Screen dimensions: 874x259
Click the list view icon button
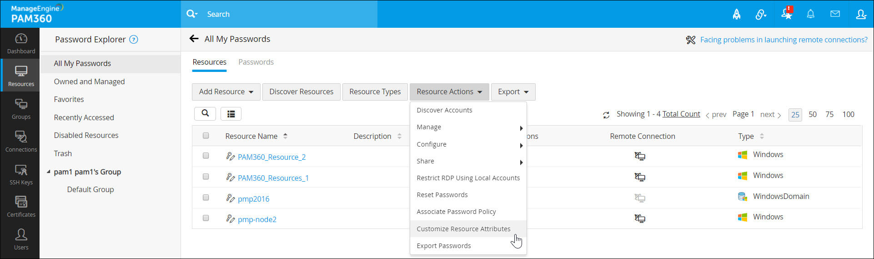231,114
